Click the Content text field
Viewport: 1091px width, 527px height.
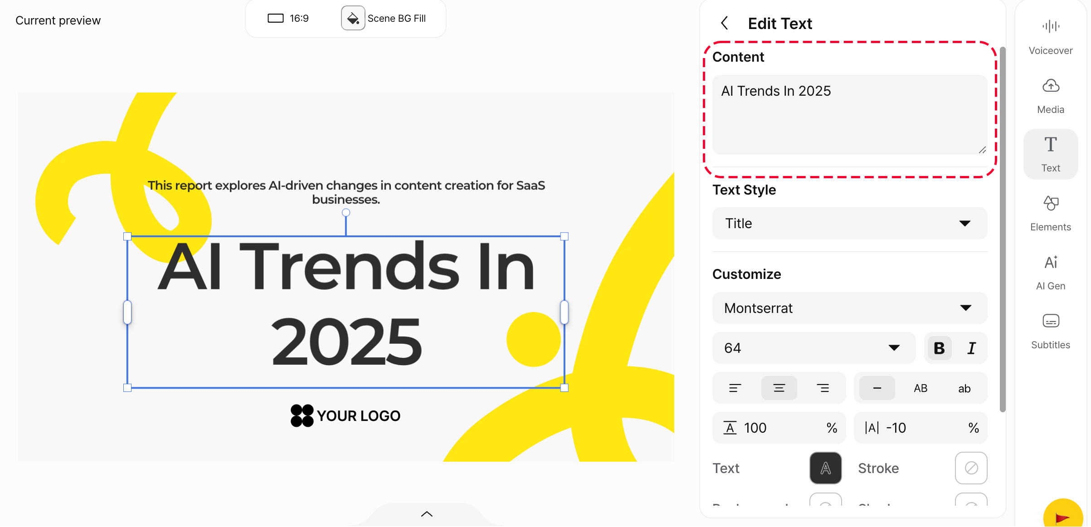coord(849,114)
